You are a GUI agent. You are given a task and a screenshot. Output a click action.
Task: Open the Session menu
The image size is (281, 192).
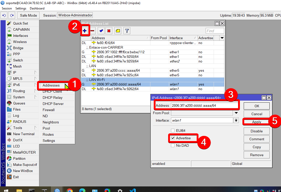pos(7,8)
